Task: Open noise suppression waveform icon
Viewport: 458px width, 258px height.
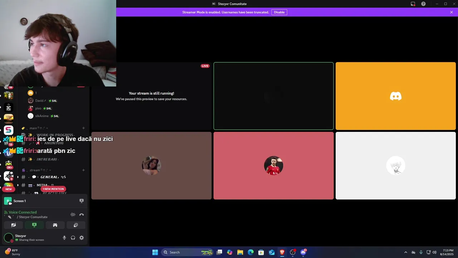Action: click(73, 215)
